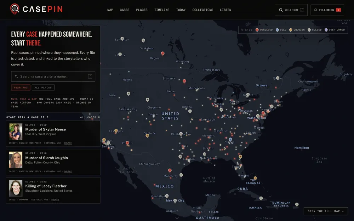Select the orange pin at Las Vegas
Viewport: 354px width, 221px height.
tap(116, 130)
